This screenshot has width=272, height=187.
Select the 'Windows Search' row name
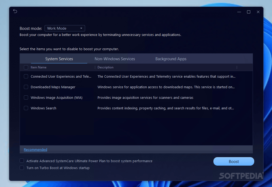pos(43,108)
